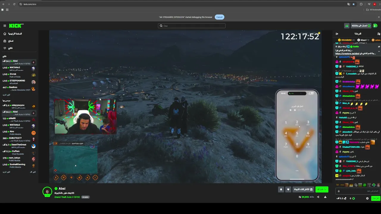The height and width of the screenshot is (214, 381).
Task: Open the Kick hamburger sidebar menu
Action: click(x=5, y=26)
